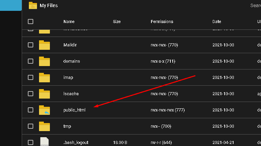261x146 pixels.
Task: Sort files by Size column
Action: (117, 22)
